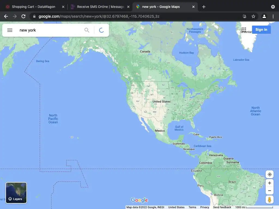This screenshot has height=209, width=279.
Task: Click the new york search field
Action: pos(50,30)
